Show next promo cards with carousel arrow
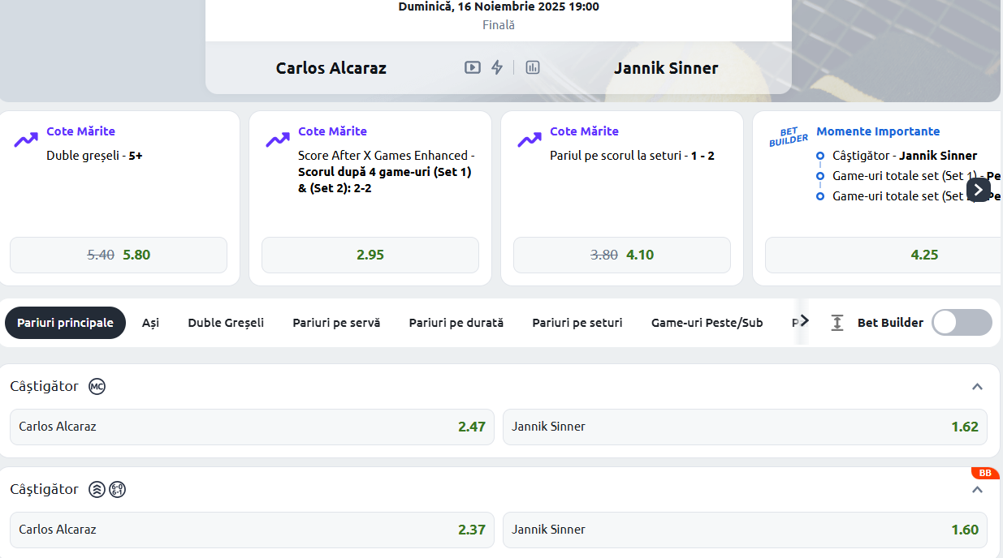The width and height of the screenshot is (1003, 558). [978, 190]
